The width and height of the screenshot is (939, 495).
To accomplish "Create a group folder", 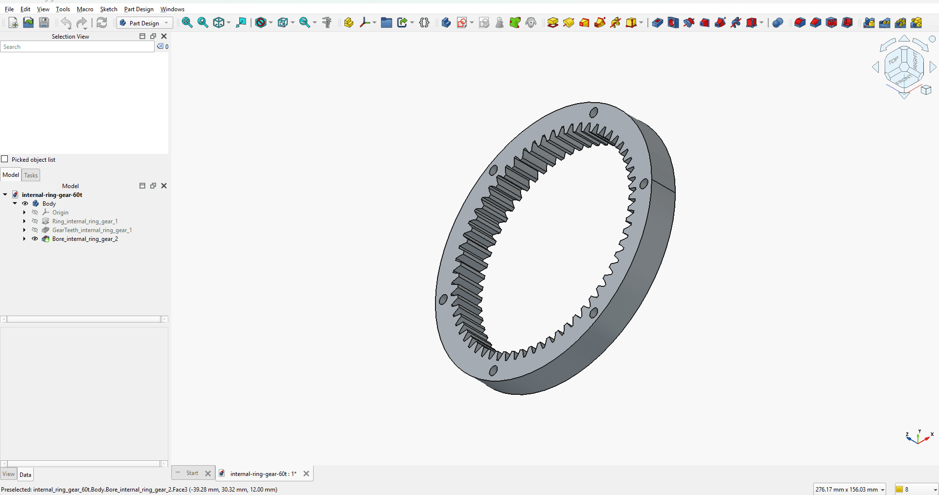I will [x=387, y=22].
